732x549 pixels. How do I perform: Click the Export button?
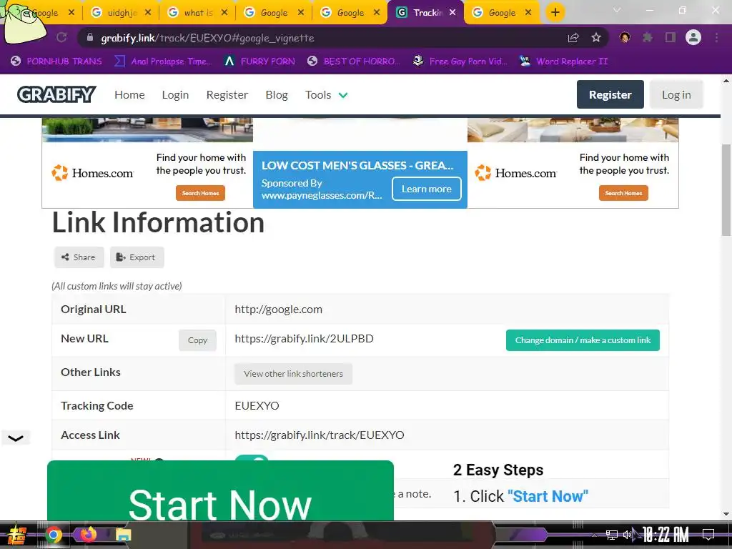point(137,257)
